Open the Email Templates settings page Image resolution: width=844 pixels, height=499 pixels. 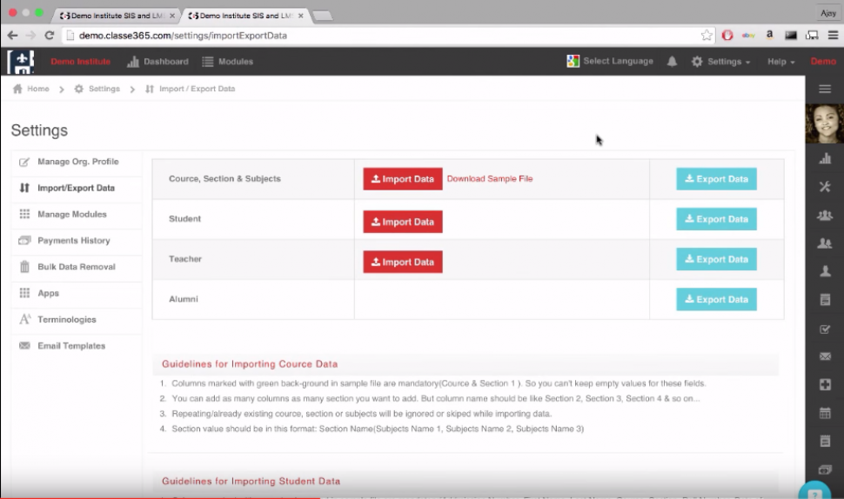coord(77,346)
